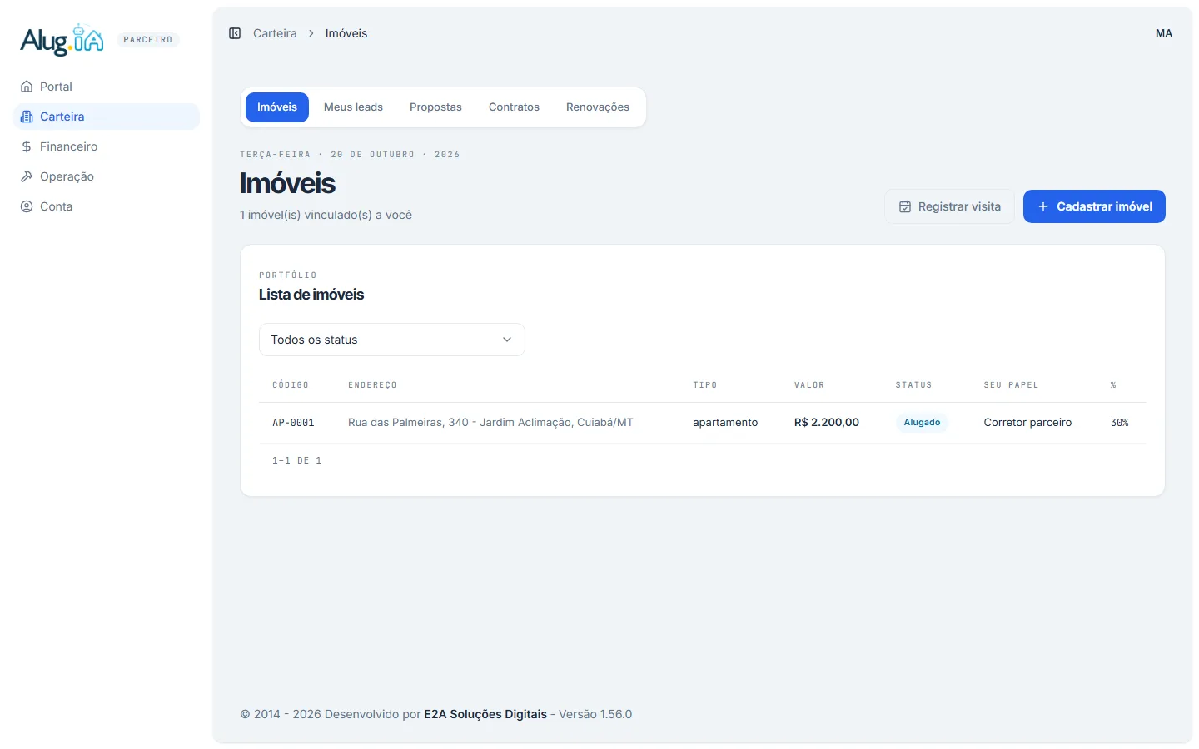Click the Alug.IA logo
Viewport: 1199px width, 749px height.
coord(62,39)
